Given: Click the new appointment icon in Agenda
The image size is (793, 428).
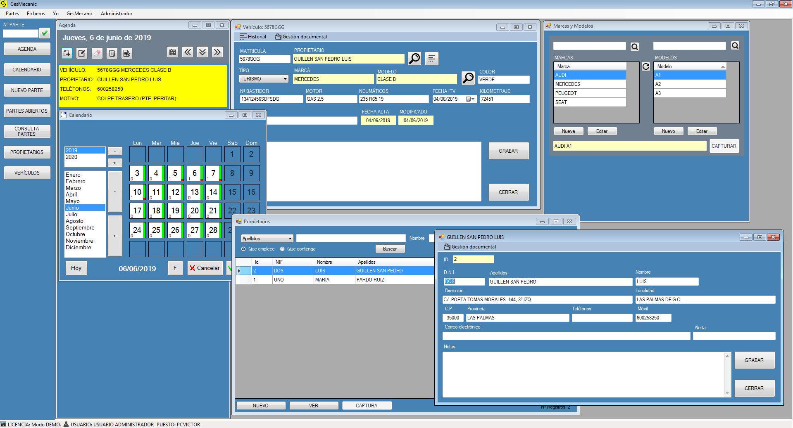Looking at the screenshot, I should click(67, 53).
